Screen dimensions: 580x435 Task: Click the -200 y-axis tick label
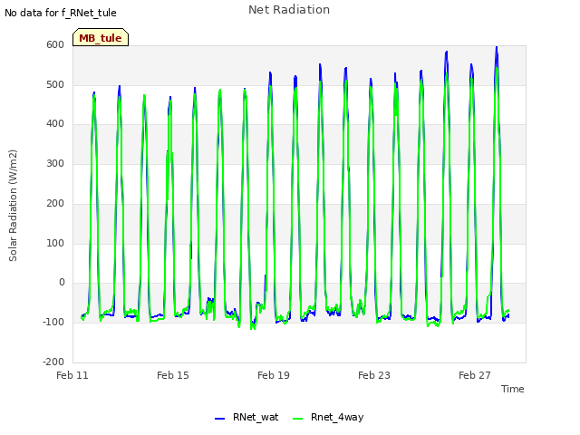(x=53, y=362)
